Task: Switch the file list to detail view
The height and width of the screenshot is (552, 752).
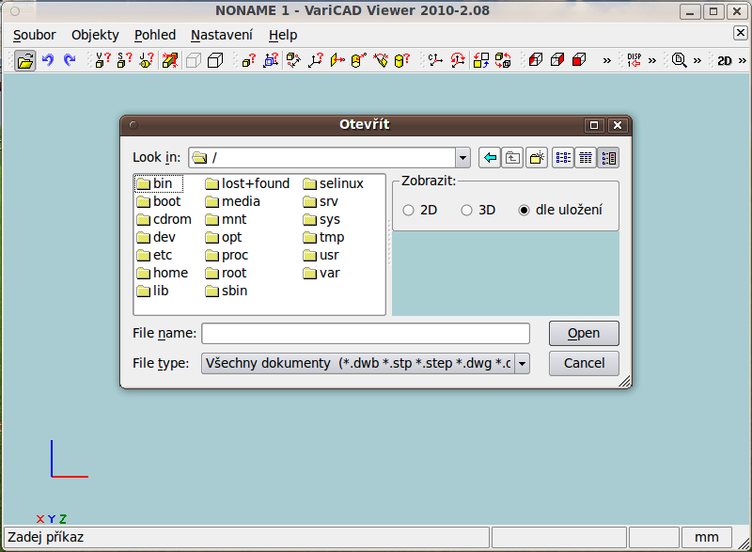Action: (x=586, y=158)
